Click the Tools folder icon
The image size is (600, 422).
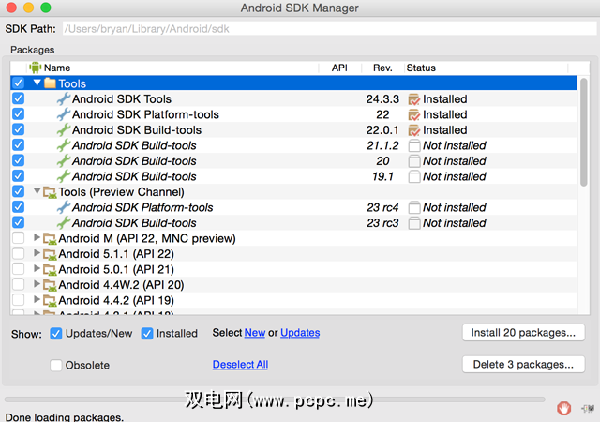tap(51, 83)
